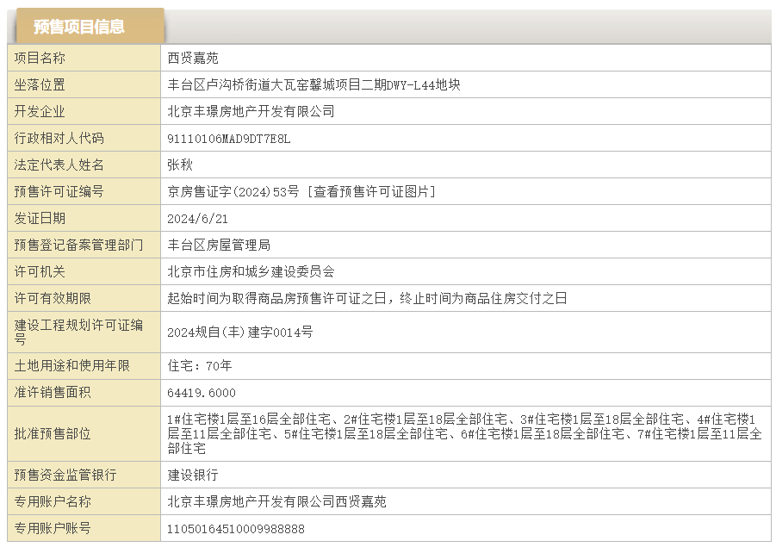Click the developer value 北京丰璟房地产开发有限公司 in 开发企业 row
Screen dimensions: 776x547
[251, 111]
